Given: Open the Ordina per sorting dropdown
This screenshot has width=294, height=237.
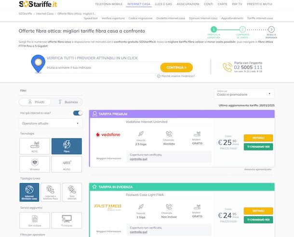Looking at the screenshot, I should pos(244,93).
